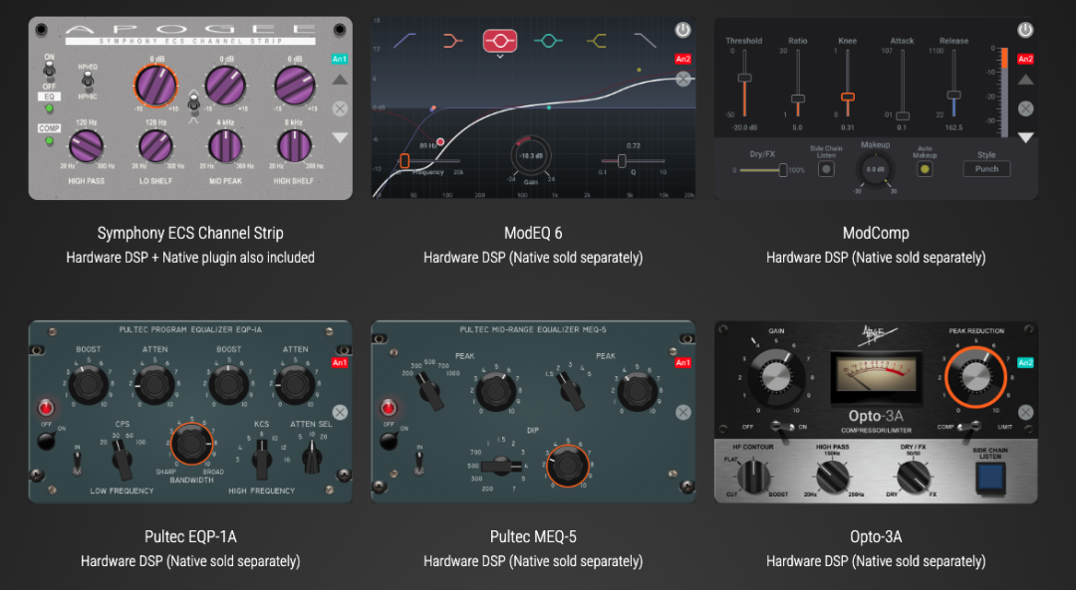The width and height of the screenshot is (1076, 590).
Task: Click the selected red peak band icon in ModEQ 6
Action: [500, 41]
